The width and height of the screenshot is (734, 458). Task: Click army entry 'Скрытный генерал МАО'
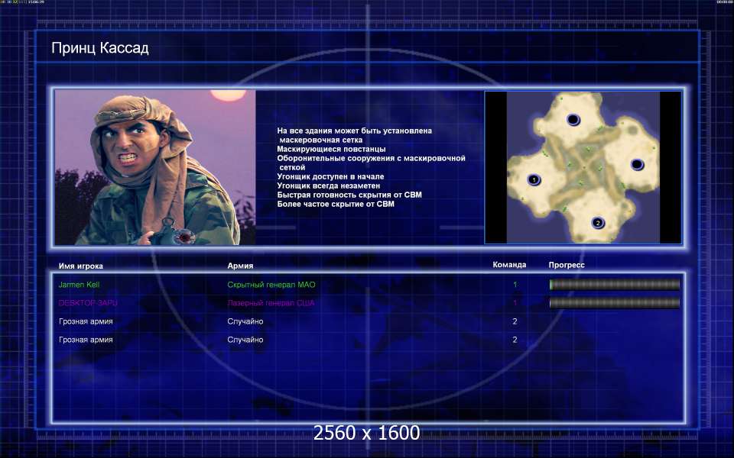[x=271, y=285]
